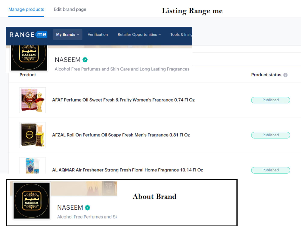
Task: Open AFZAL Roll On Perfume Oil product link
Action: click(x=121, y=135)
